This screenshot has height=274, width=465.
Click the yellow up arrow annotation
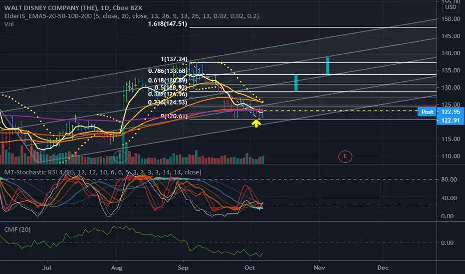point(256,124)
